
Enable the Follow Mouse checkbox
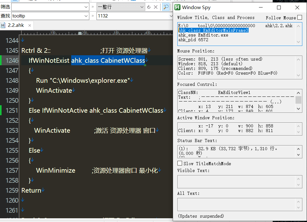tap(300, 18)
